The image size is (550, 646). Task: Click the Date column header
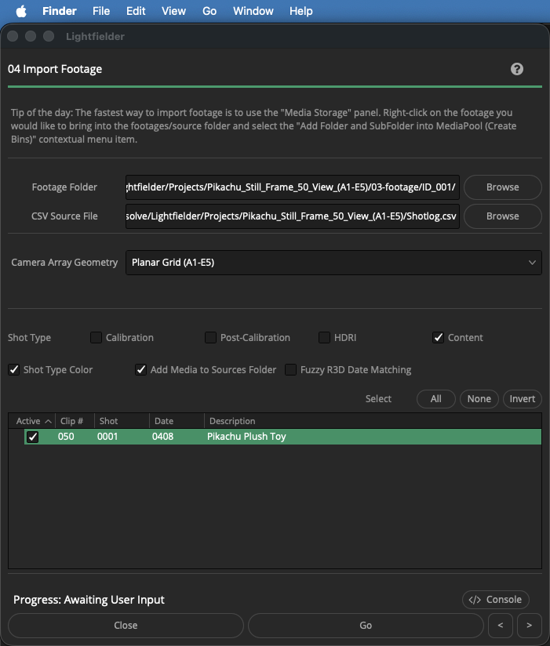[x=177, y=421]
